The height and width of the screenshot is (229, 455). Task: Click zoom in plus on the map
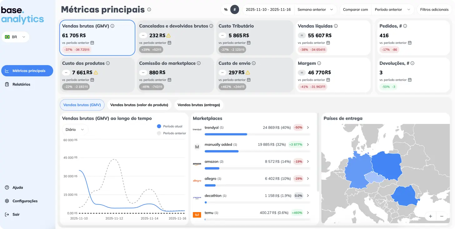click(x=430, y=216)
